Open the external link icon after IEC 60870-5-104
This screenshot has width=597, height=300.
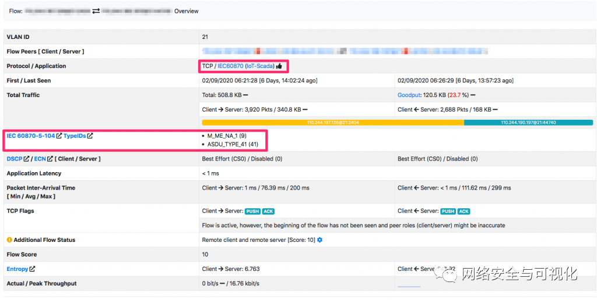[x=59, y=136]
